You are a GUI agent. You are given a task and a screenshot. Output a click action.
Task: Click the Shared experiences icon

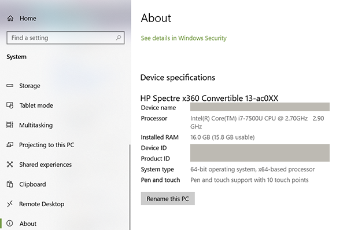10,165
